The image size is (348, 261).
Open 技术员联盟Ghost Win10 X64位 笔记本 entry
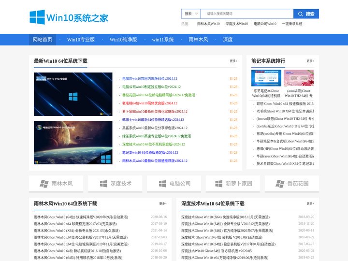click(285, 164)
